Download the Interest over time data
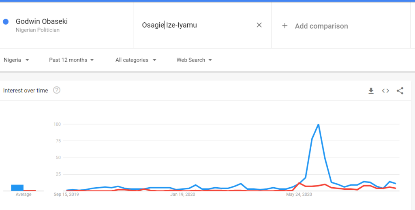This screenshot has height=210, width=415. point(371,91)
